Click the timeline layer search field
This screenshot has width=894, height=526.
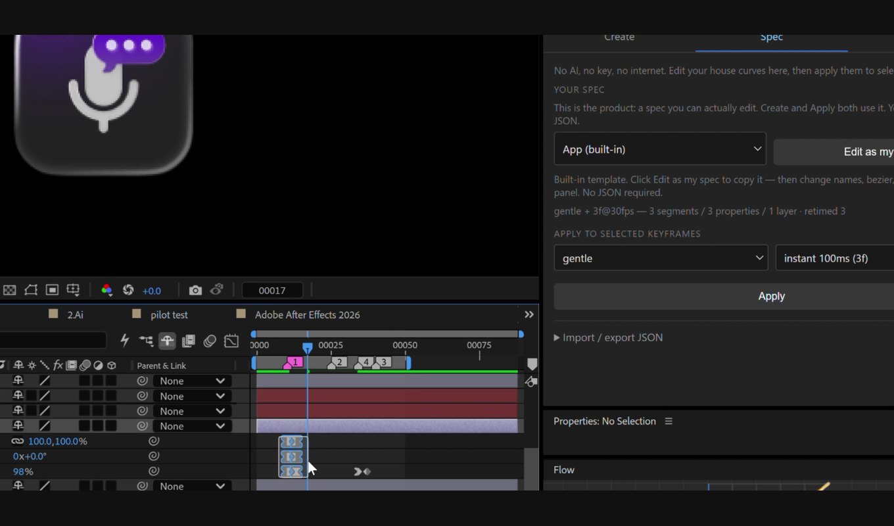(x=53, y=340)
